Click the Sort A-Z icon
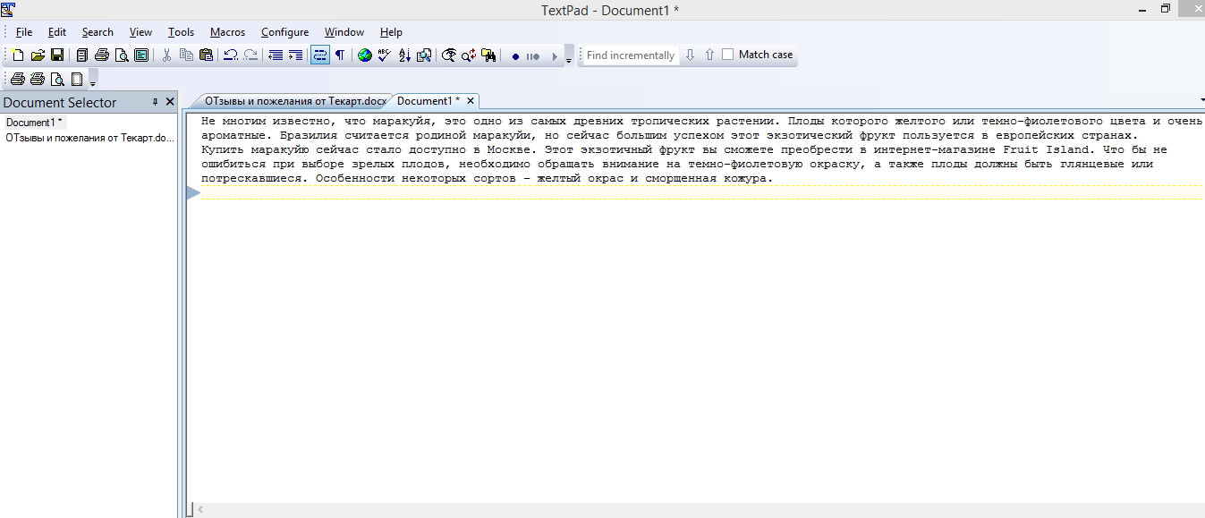The height and width of the screenshot is (518, 1205). click(403, 55)
